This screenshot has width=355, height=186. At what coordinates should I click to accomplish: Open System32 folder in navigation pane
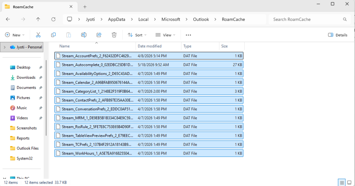(x=25, y=158)
